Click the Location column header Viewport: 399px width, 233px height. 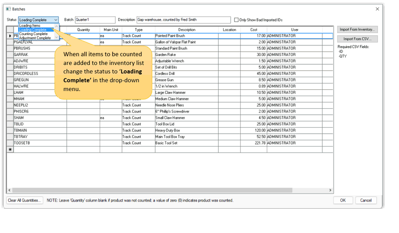(229, 30)
